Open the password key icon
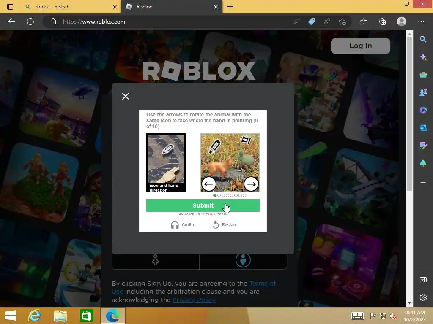This screenshot has height=324, width=433. pos(296,22)
